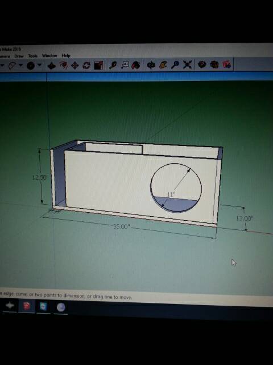The image size is (273, 365).
Task: Choose the Move tool with four arrows
Action: [75, 66]
